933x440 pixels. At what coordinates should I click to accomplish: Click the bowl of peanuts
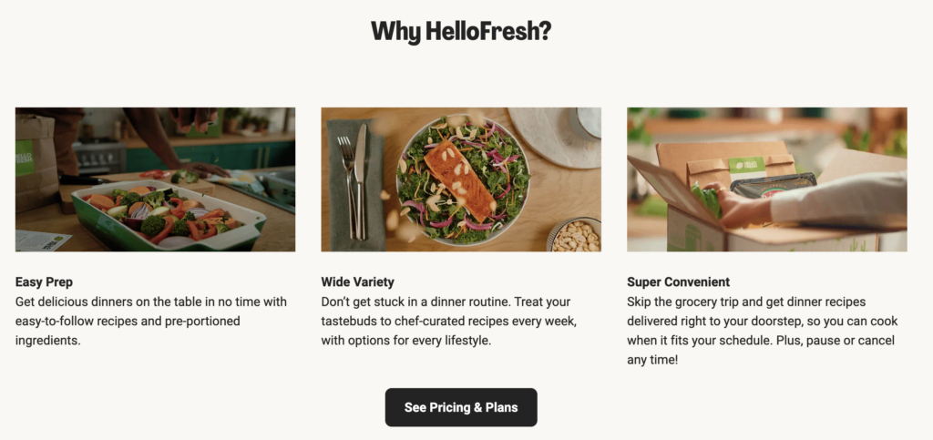click(x=576, y=236)
